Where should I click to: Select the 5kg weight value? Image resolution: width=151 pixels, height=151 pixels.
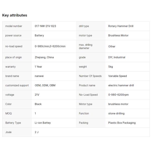click(x=110, y=67)
